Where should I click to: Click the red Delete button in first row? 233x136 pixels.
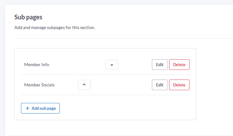point(179,65)
